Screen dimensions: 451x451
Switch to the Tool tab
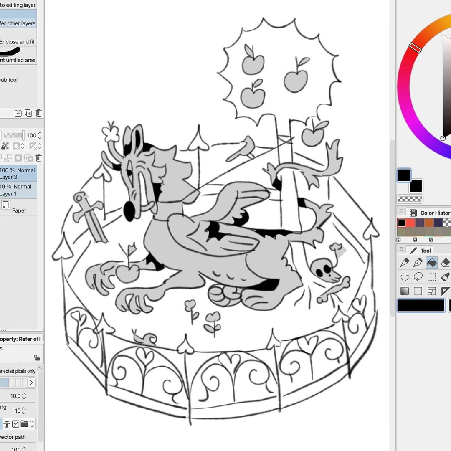[x=421, y=251]
